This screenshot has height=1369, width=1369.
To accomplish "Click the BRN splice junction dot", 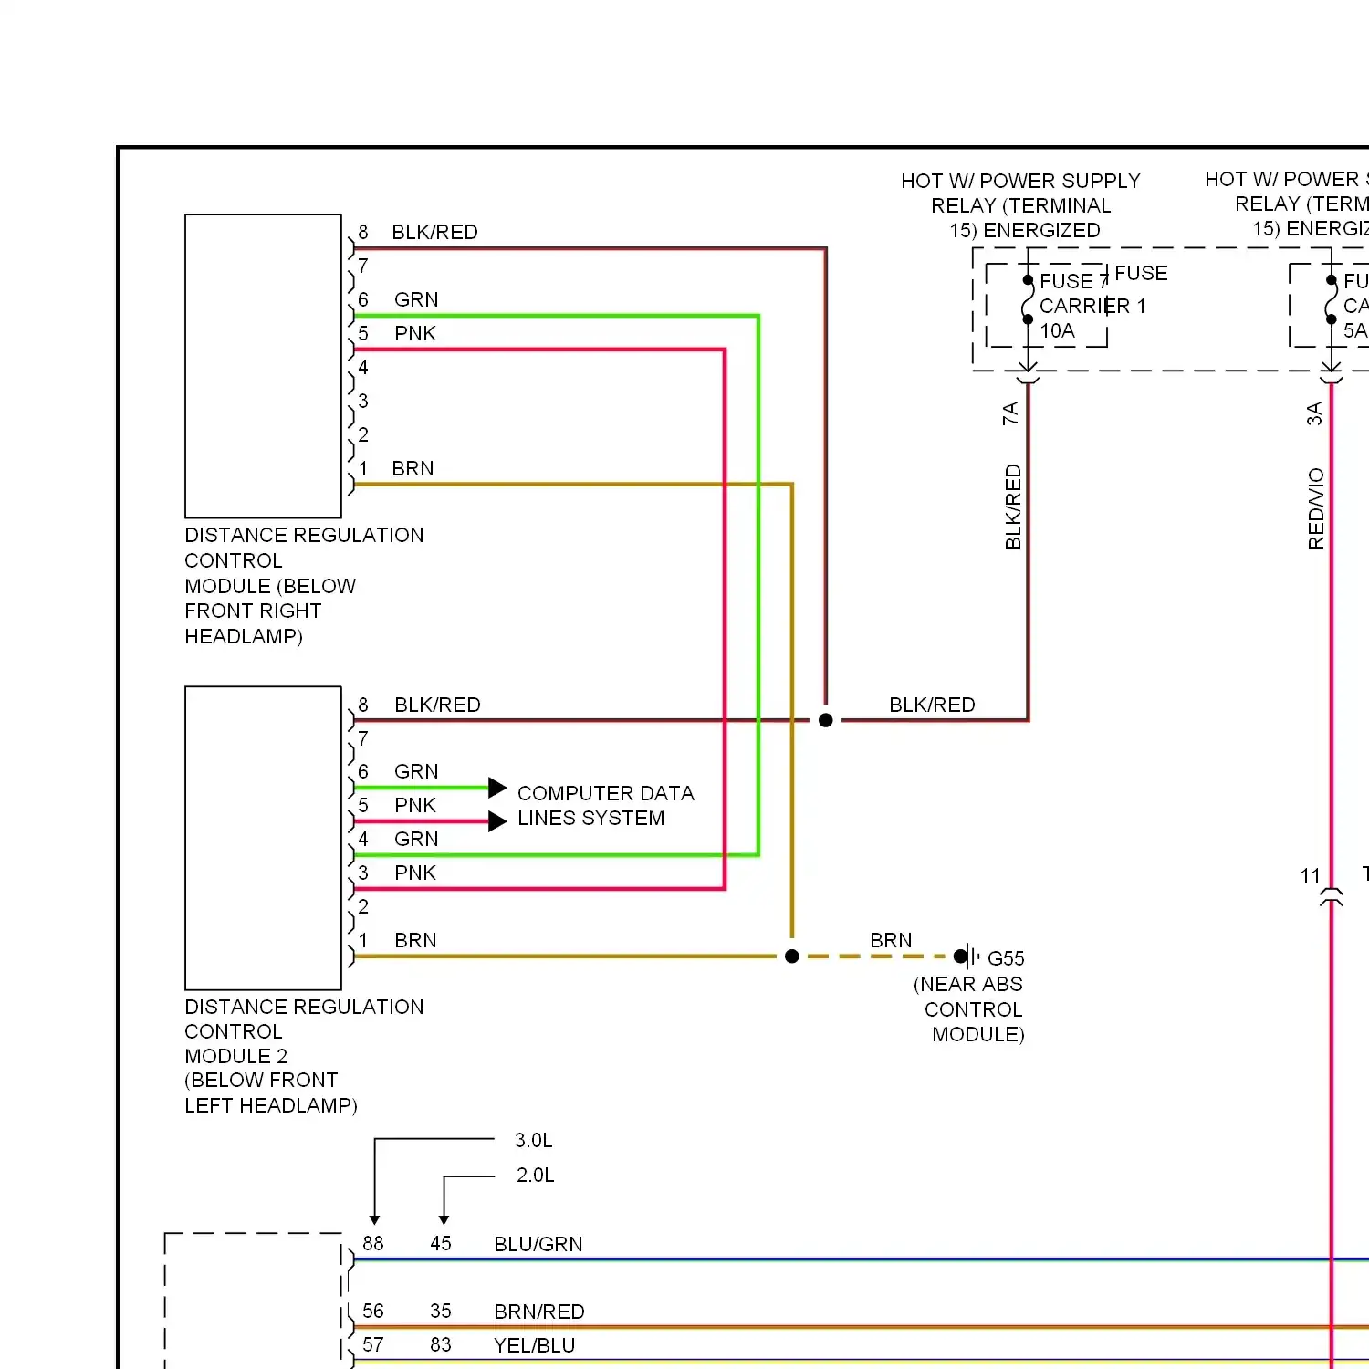I will tap(792, 956).
